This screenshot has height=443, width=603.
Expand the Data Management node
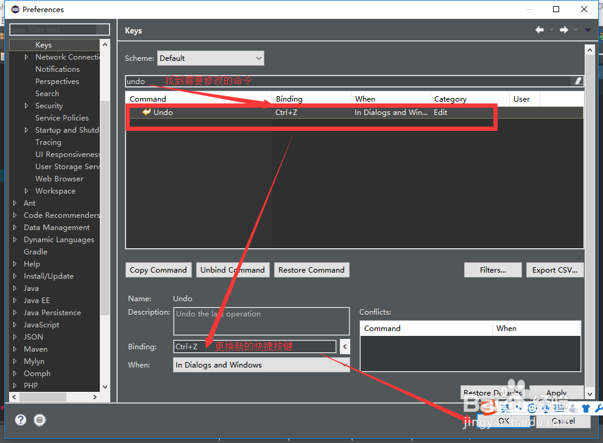point(15,228)
